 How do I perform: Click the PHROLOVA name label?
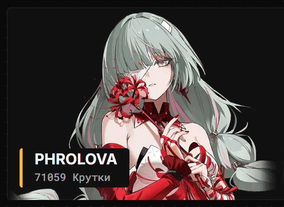(x=76, y=159)
